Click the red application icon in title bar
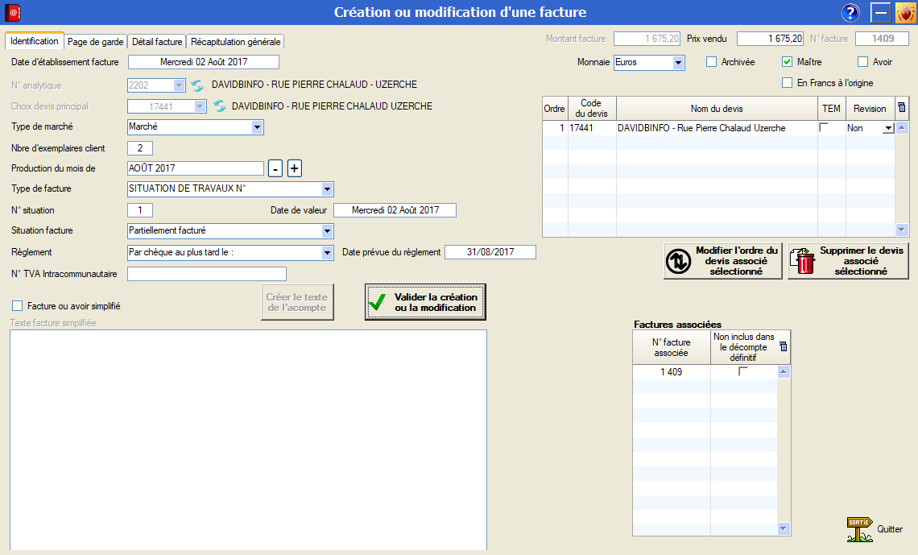 [13, 12]
